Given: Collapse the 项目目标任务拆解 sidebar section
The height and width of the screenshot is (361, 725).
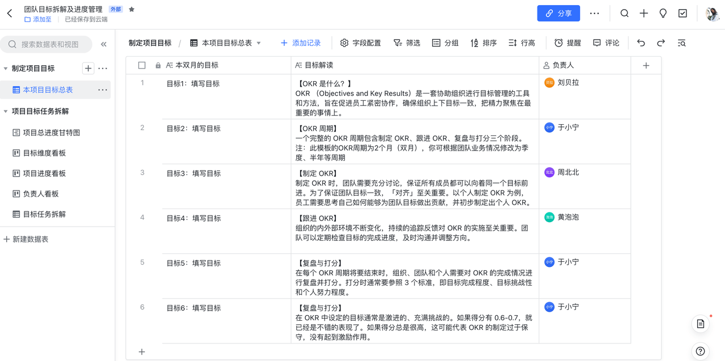Looking at the screenshot, I should [x=6, y=112].
